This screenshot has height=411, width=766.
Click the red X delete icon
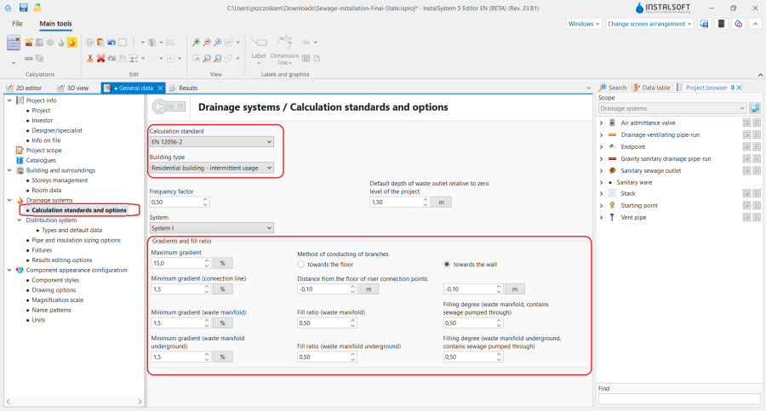[100, 58]
